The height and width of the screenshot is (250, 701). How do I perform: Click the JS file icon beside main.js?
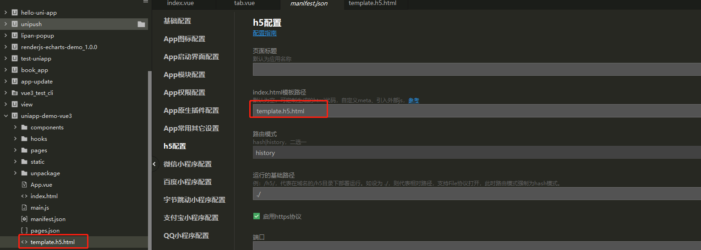pos(24,208)
